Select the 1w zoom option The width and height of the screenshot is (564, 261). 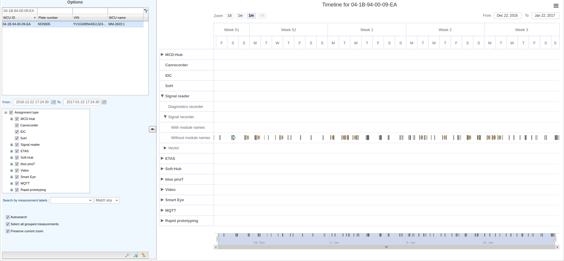[x=240, y=16]
